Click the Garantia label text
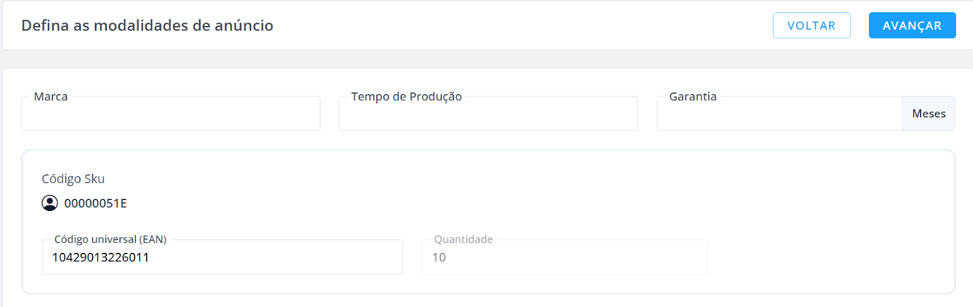The height and width of the screenshot is (307, 973). pyautogui.click(x=693, y=97)
